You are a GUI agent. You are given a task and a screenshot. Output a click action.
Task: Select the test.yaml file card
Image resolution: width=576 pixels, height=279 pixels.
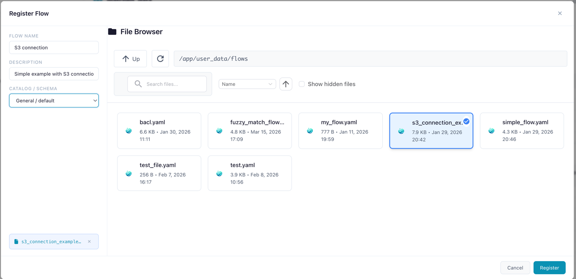pos(250,173)
